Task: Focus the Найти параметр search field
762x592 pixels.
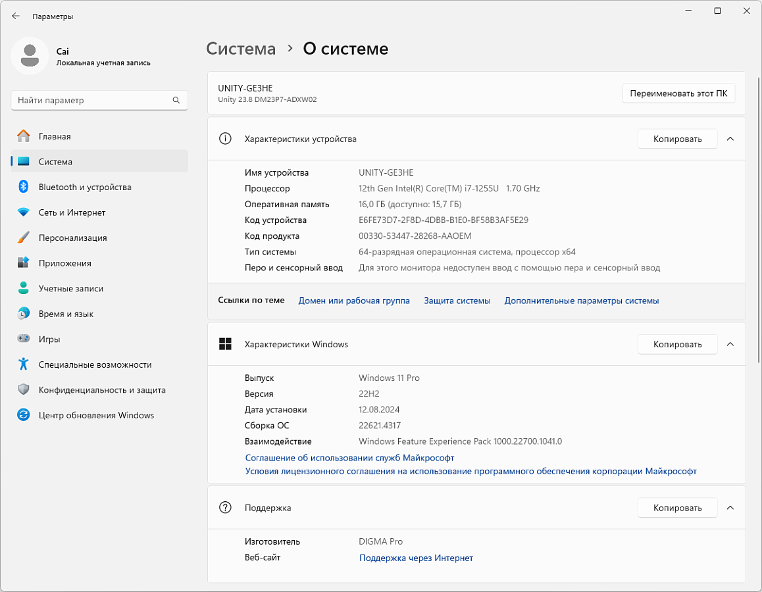Action: (x=99, y=100)
